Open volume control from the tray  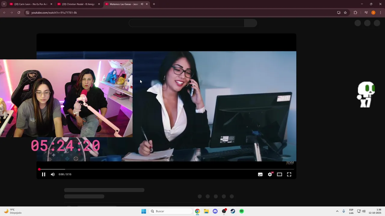364,211
